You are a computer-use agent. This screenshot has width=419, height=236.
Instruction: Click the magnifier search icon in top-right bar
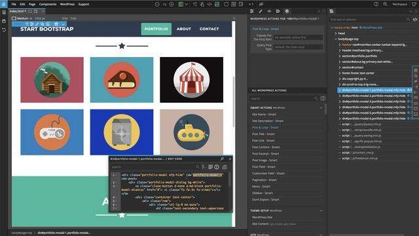point(385,4)
